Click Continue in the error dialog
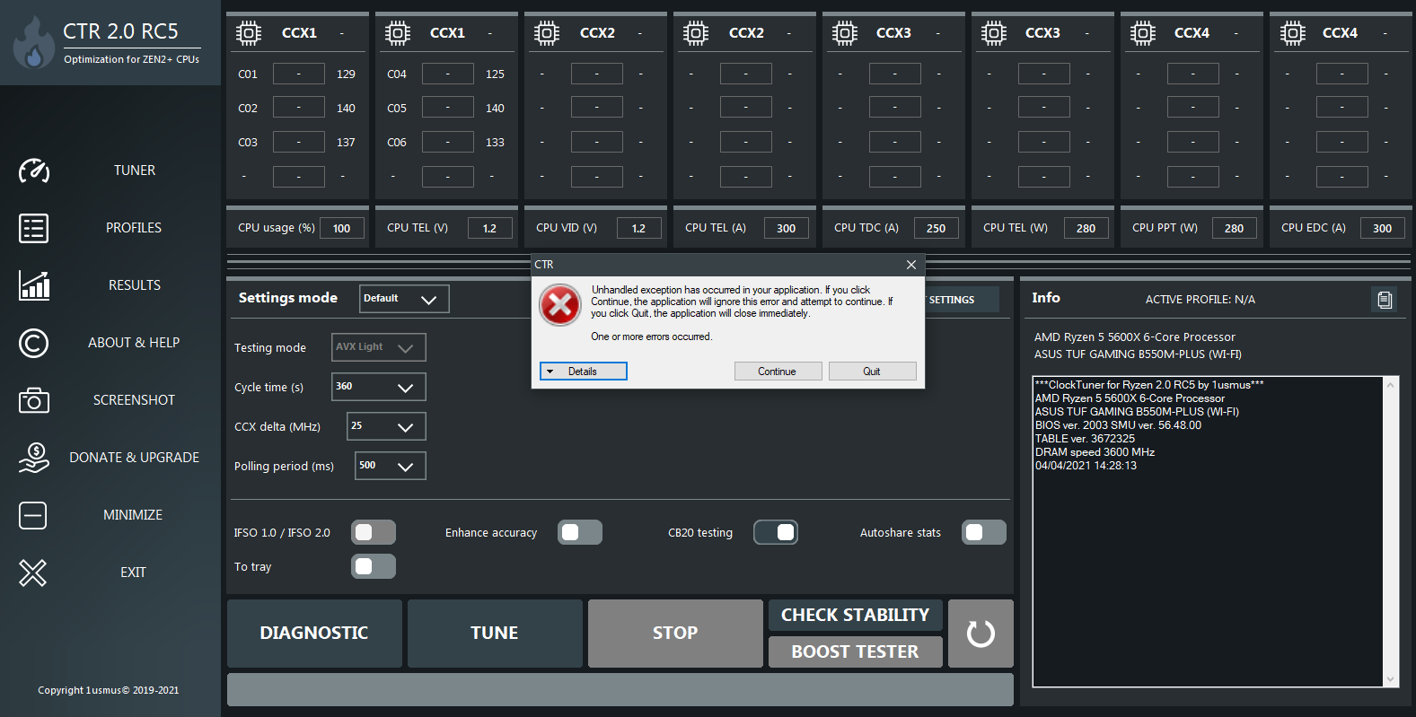The height and width of the screenshot is (717, 1416). [778, 372]
